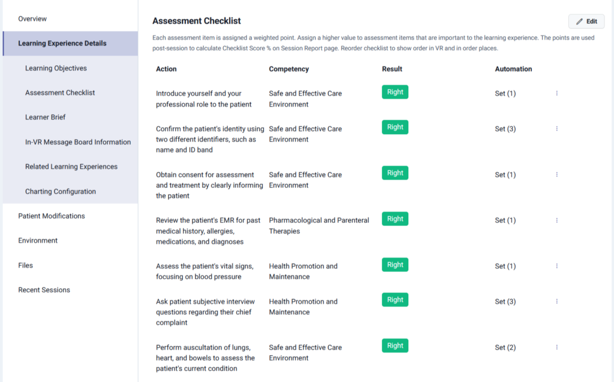Open kebab menu for Perform auscultation row
Viewport: 614px width, 382px height.
coord(556,347)
